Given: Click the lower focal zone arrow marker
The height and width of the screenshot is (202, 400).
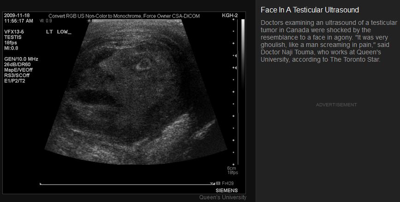Looking at the screenshot, I should click(235, 68).
